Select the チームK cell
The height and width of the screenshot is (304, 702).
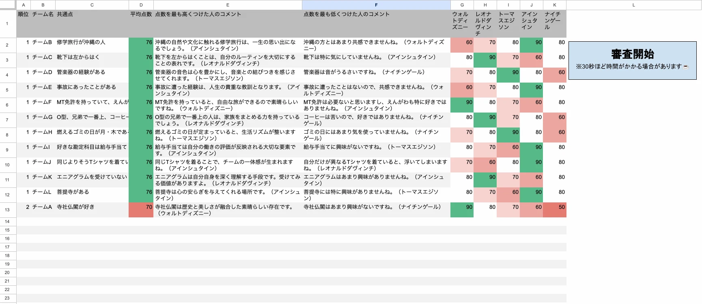[x=43, y=180]
